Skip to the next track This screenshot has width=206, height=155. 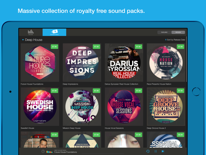coord(163,151)
